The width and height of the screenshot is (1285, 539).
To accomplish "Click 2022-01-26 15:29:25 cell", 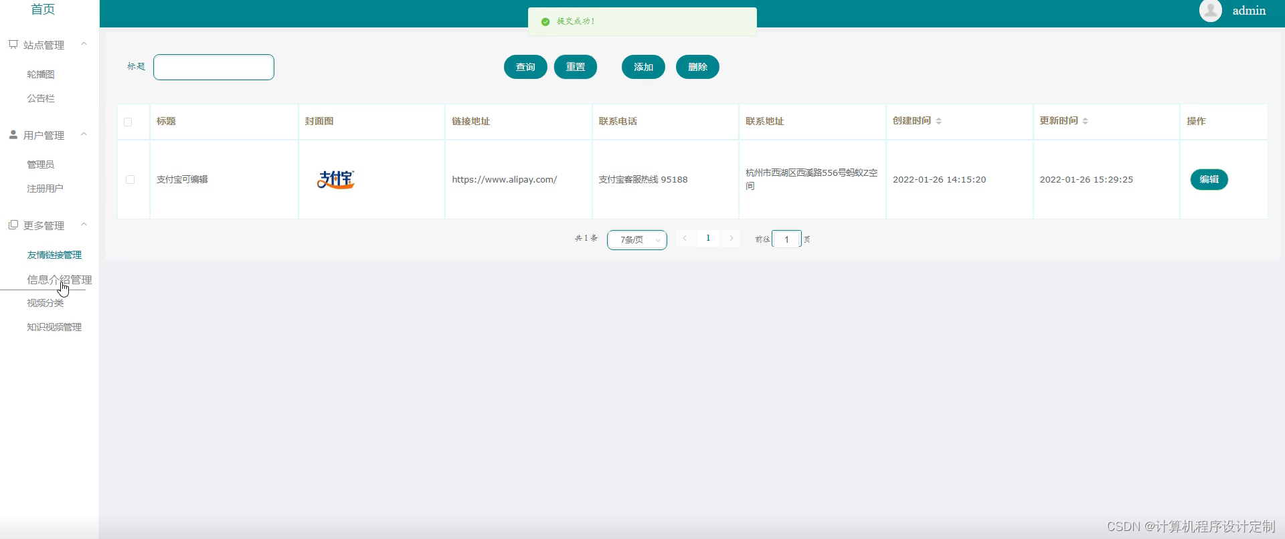I will [x=1086, y=179].
